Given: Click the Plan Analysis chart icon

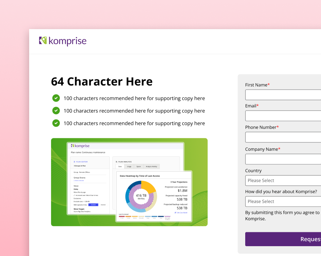Looking at the screenshot, I should (x=116, y=162).
